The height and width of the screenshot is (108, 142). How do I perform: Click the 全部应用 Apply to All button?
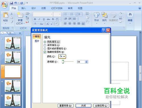pos(101,106)
